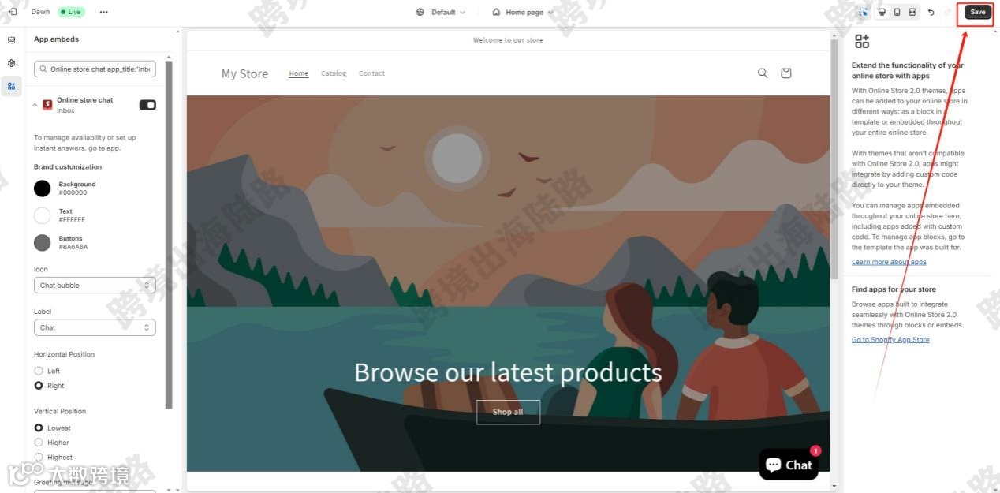Open the Label Chat dropdown
This screenshot has height=493, width=1000.
point(95,327)
